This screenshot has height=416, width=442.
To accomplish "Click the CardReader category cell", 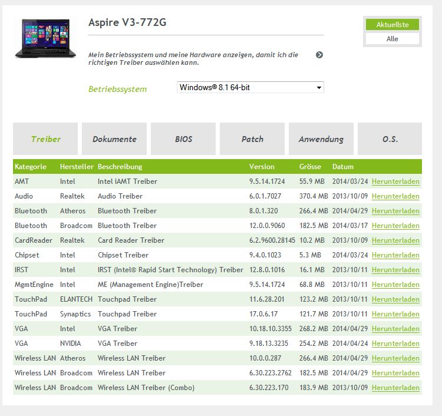I will coord(33,240).
